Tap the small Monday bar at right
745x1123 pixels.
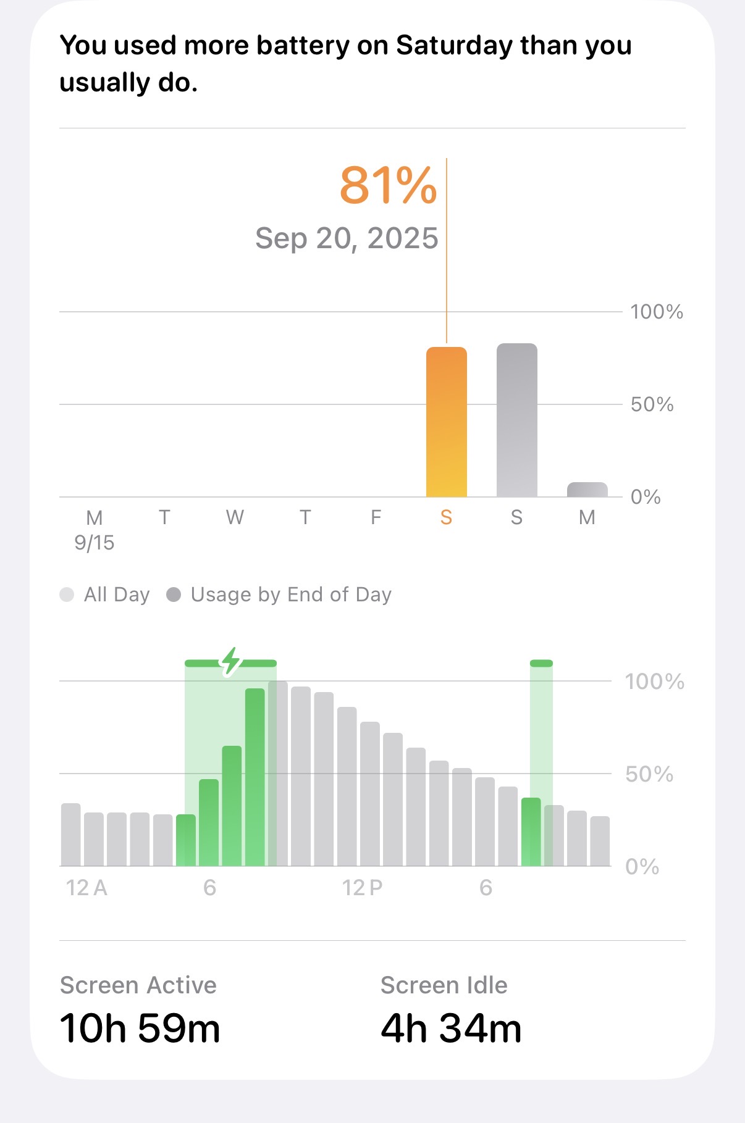pos(587,490)
